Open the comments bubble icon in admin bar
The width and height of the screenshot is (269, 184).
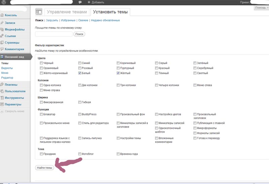(80, 2)
